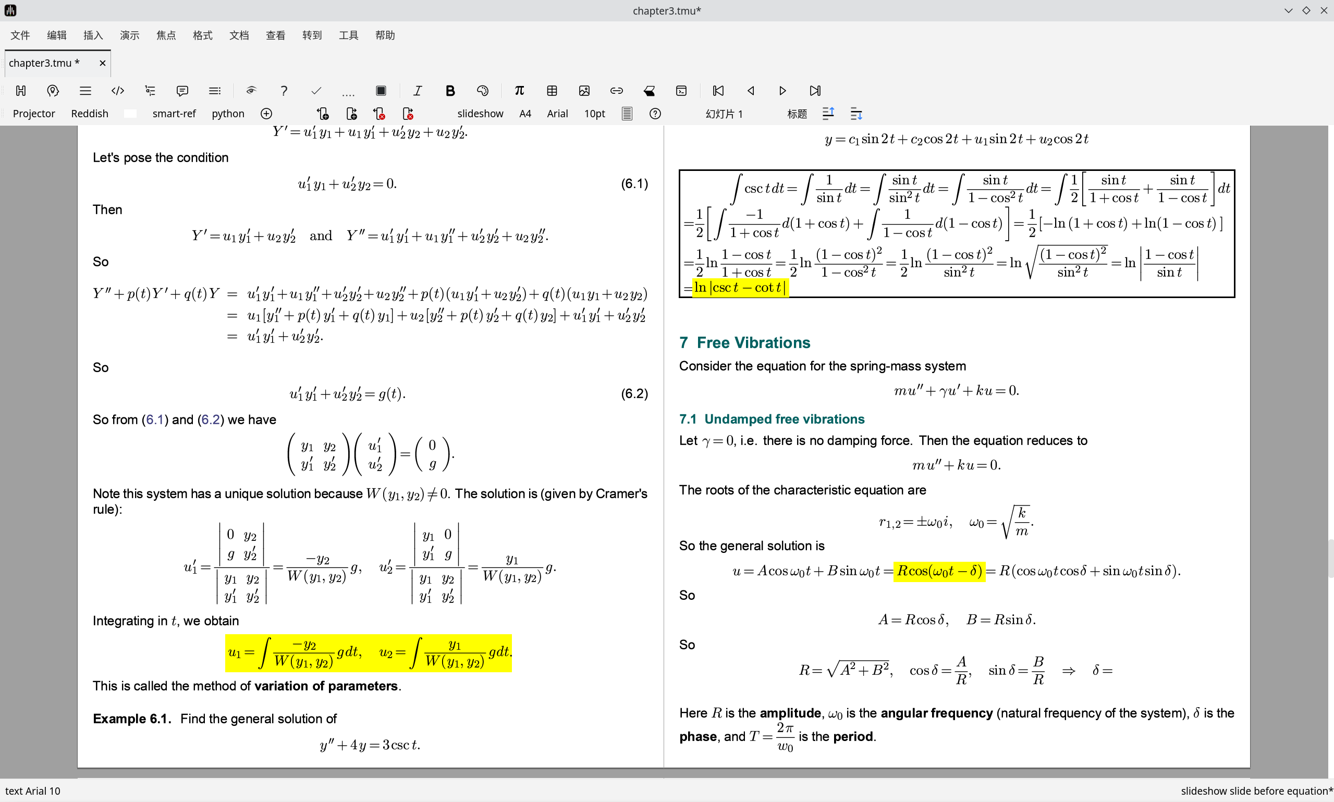Open the Arial font dropdown
The width and height of the screenshot is (1334, 802).
[x=557, y=114]
